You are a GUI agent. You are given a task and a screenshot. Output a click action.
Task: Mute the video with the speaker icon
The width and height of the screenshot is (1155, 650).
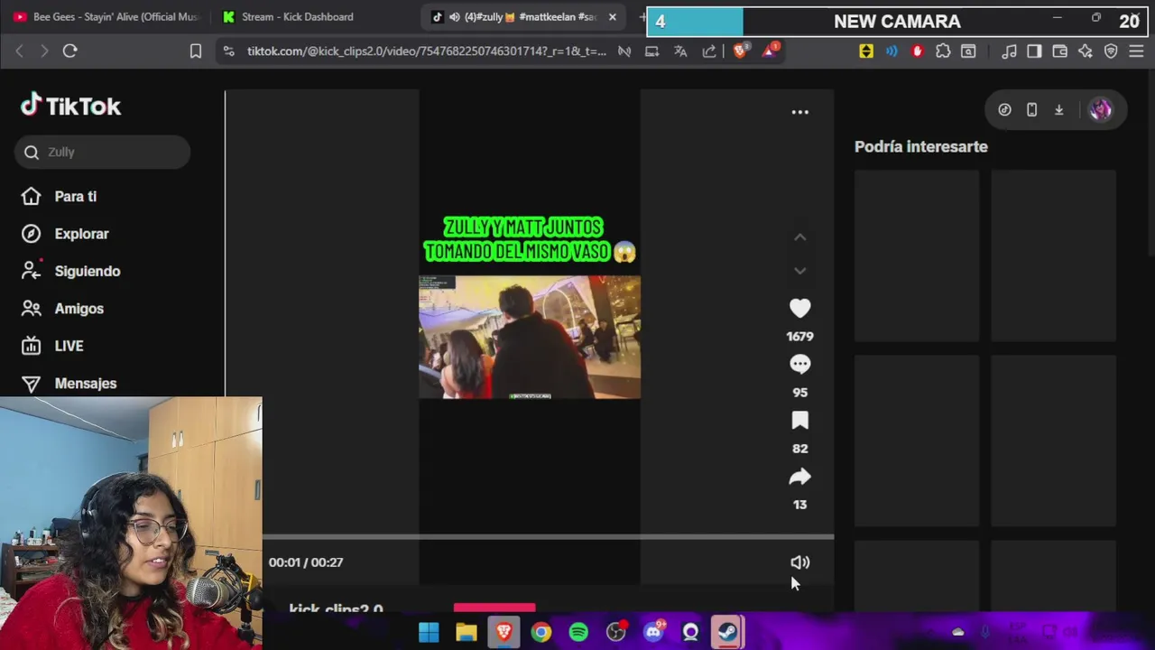tap(799, 562)
